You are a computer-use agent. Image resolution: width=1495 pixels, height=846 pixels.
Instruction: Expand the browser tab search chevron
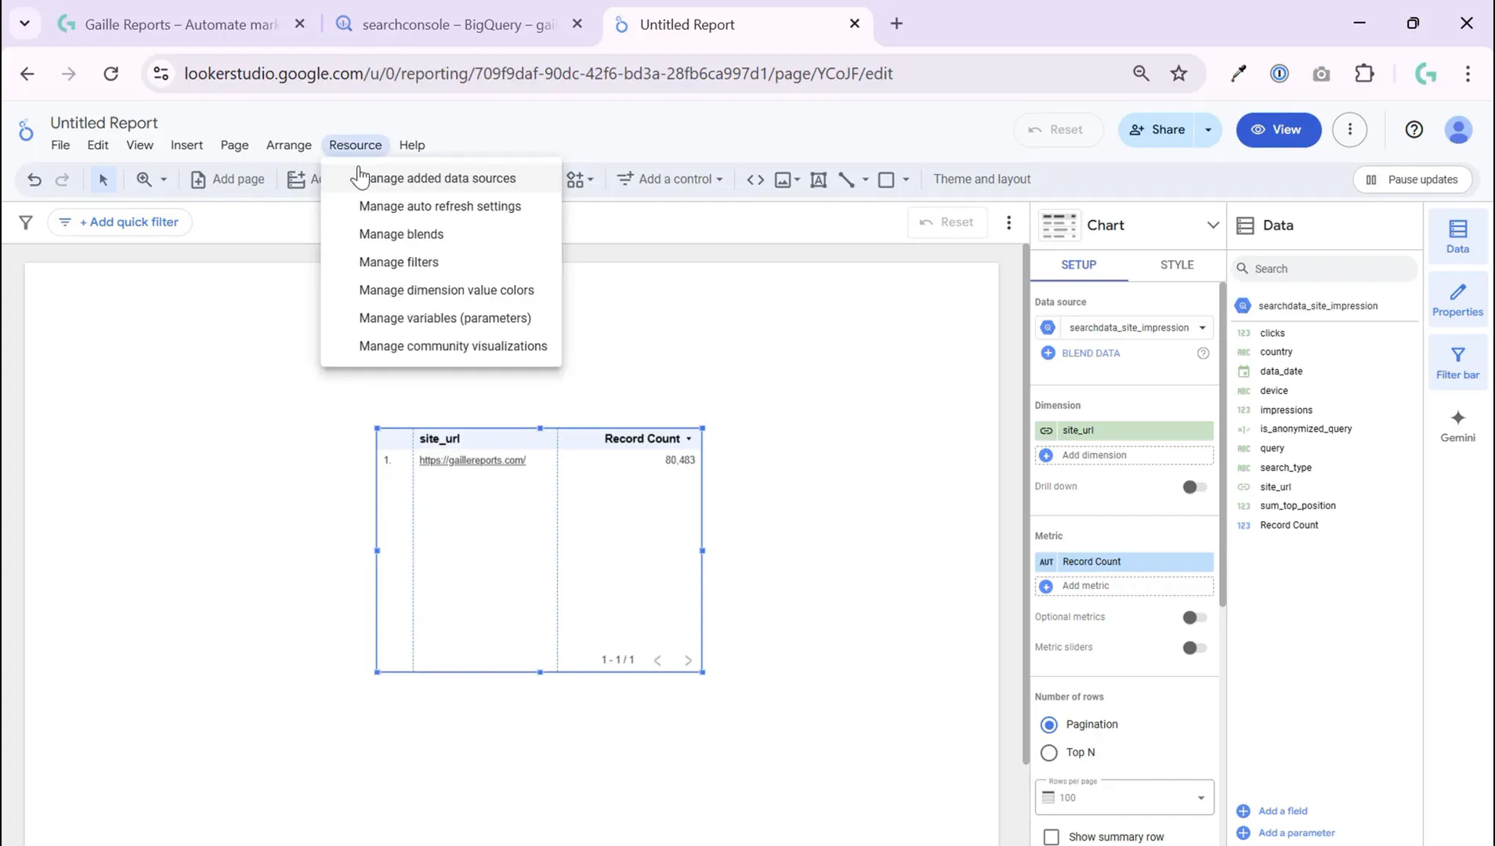click(x=24, y=23)
